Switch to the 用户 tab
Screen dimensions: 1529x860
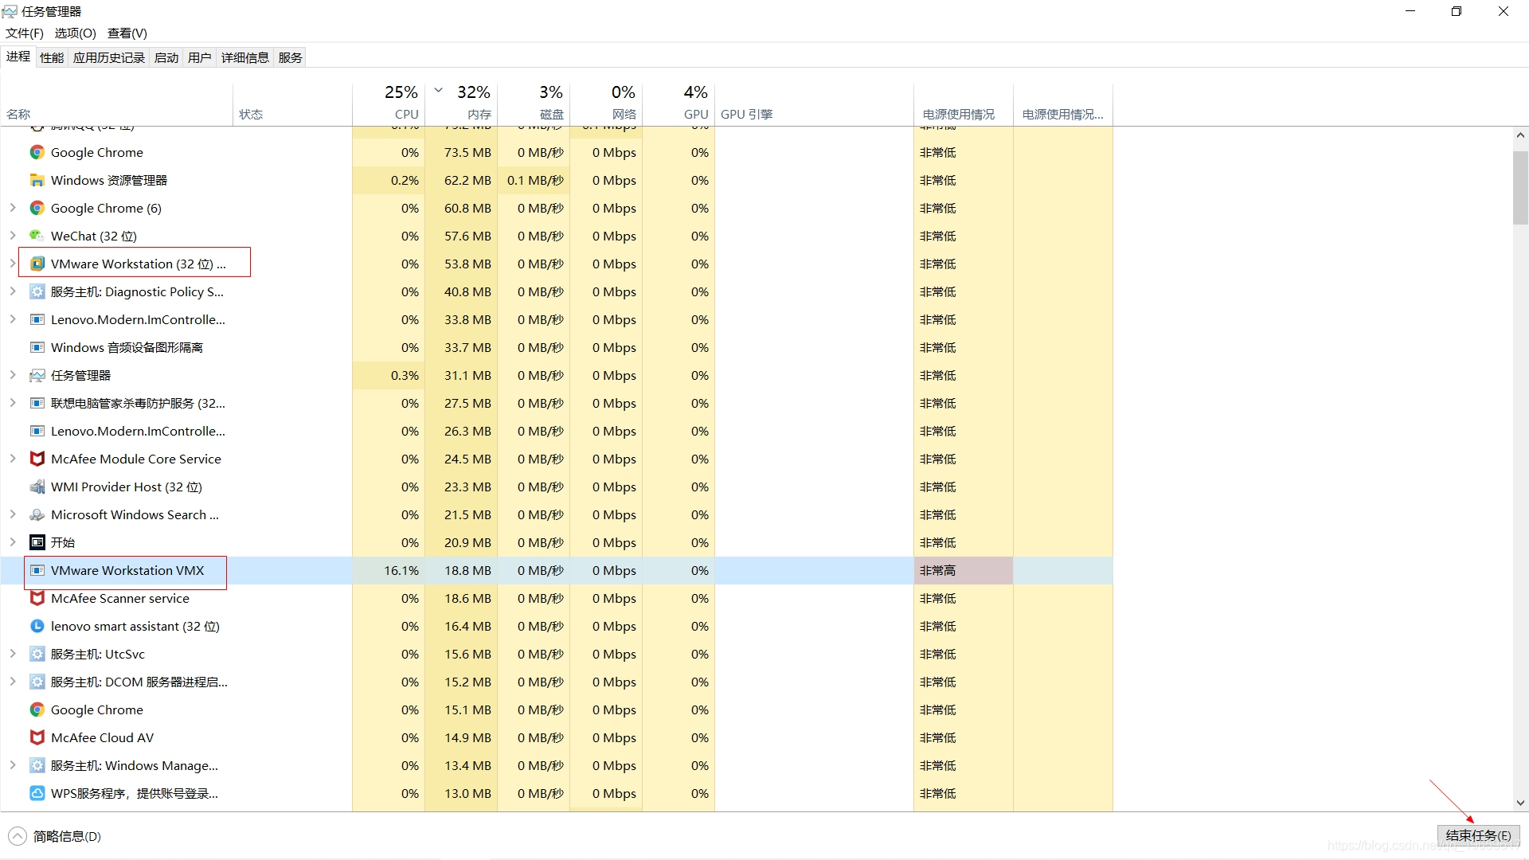coord(200,57)
